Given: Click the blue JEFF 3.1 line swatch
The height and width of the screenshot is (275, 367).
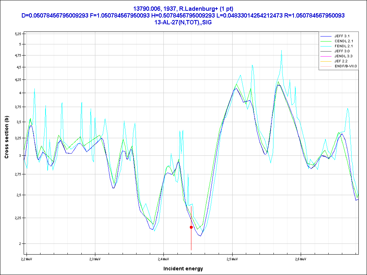Looking at the screenshot, I should point(327,36).
